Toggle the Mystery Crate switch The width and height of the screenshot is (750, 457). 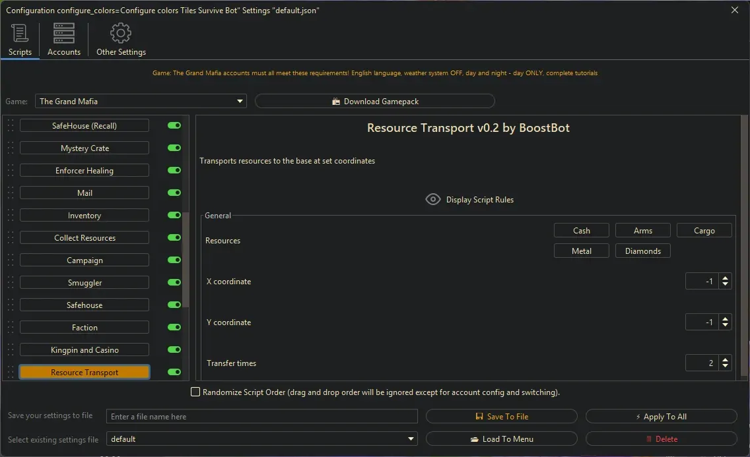(174, 148)
